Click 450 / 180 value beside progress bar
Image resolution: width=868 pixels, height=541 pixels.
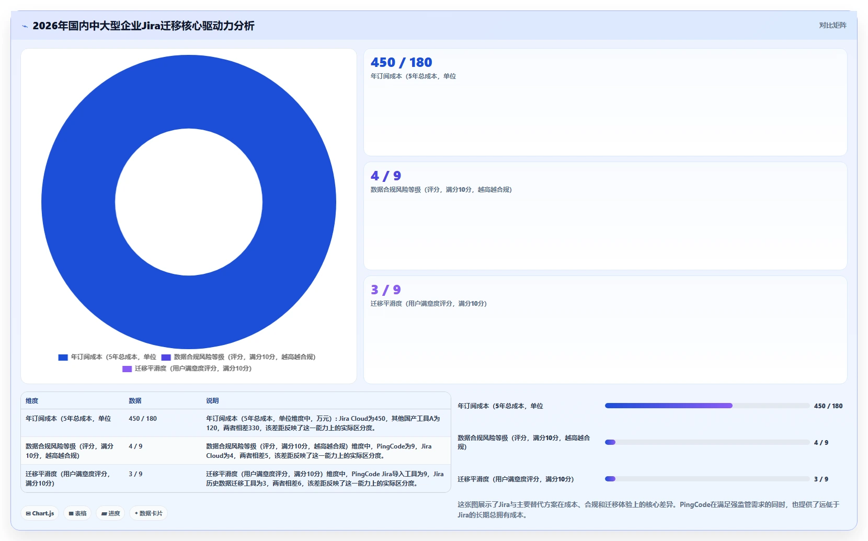click(x=828, y=406)
